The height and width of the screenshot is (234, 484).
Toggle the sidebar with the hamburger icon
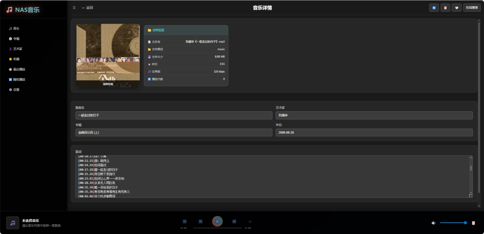tap(74, 8)
